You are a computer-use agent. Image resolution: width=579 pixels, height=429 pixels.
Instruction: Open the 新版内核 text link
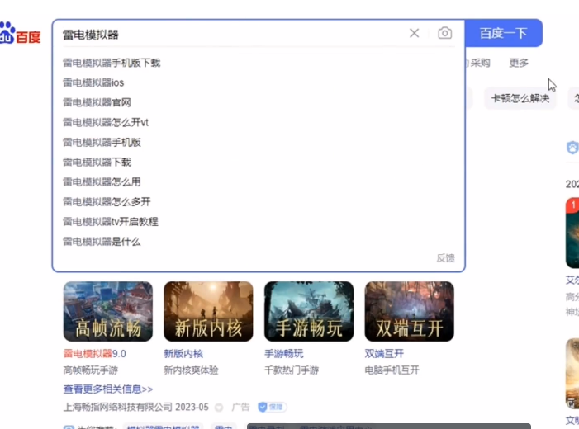(183, 354)
